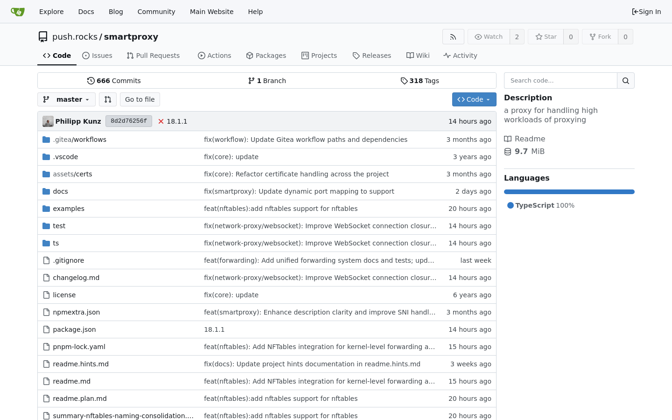Open the Docs menu item

86,12
